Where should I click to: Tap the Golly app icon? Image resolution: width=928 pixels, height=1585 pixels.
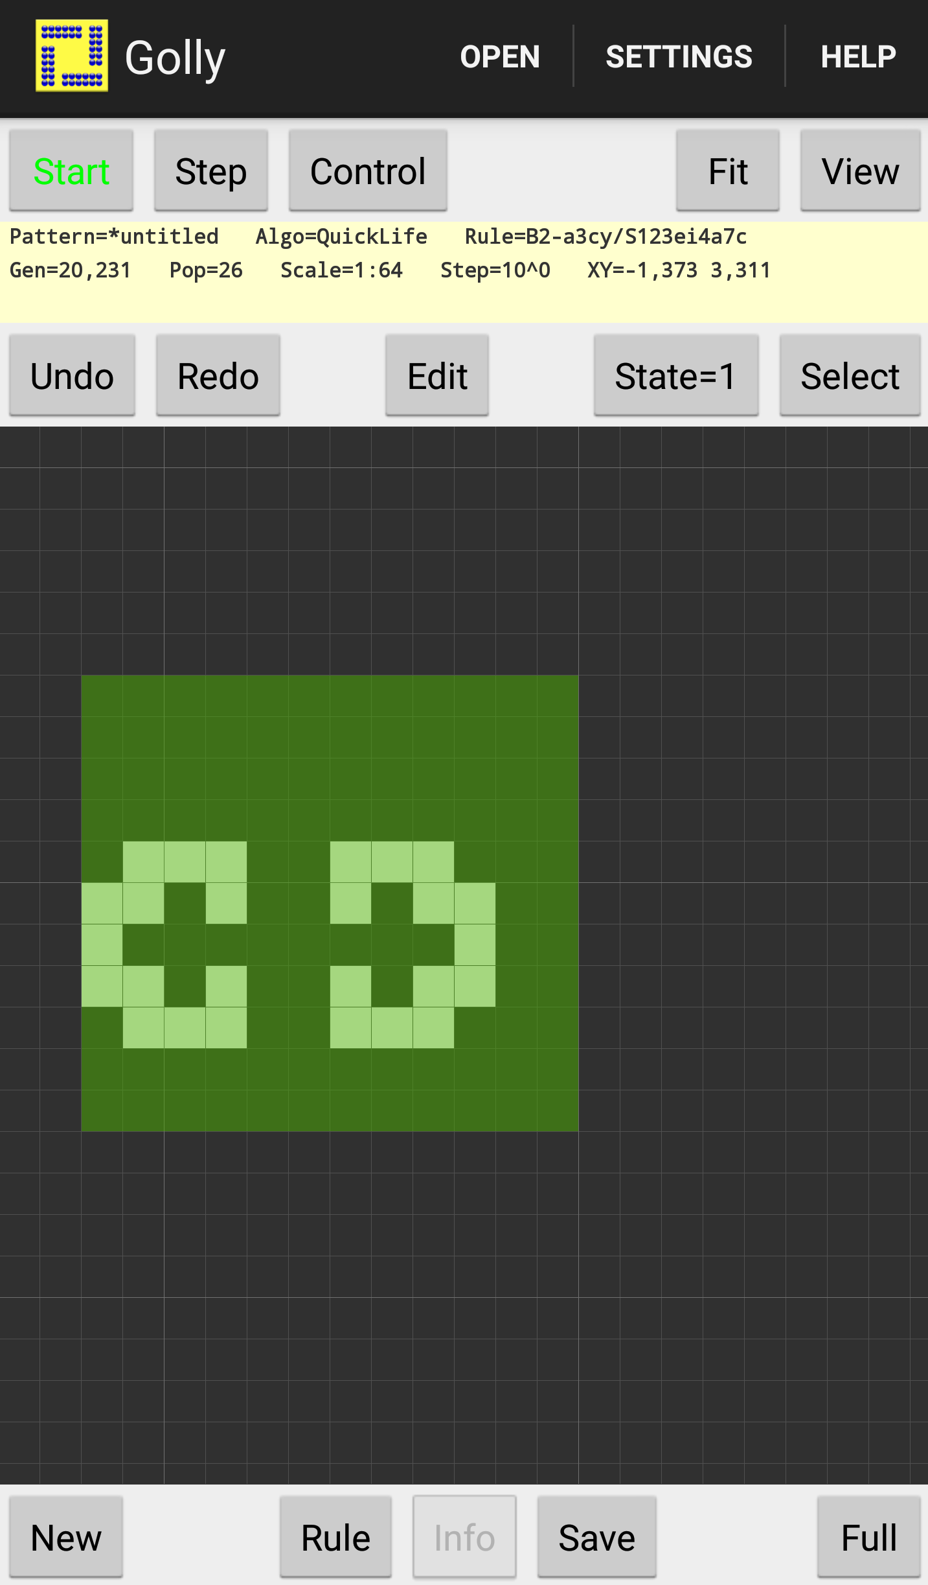tap(71, 56)
